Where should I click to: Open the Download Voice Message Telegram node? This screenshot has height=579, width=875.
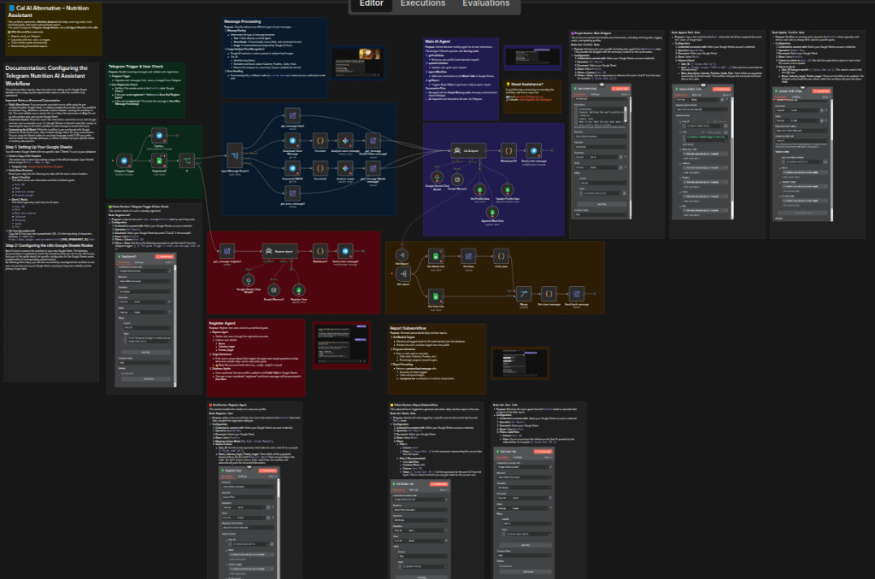(x=292, y=141)
